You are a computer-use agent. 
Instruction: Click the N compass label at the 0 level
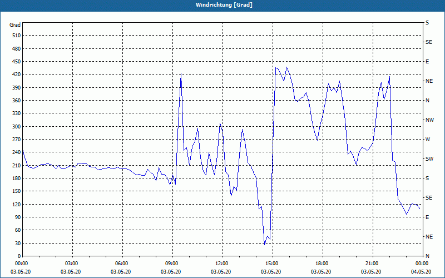(427, 256)
